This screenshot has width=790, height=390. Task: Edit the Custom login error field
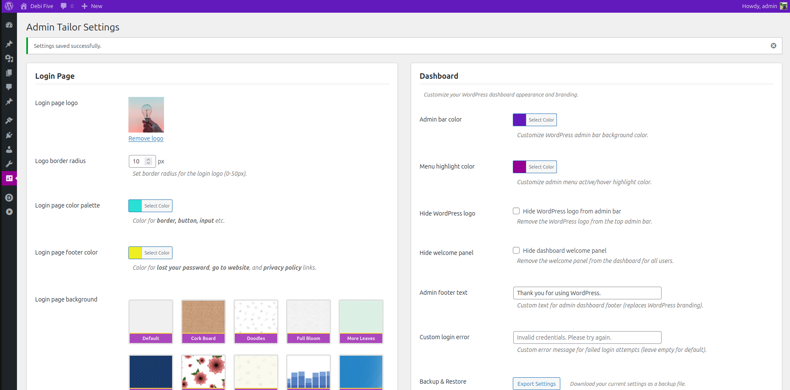[x=587, y=337]
